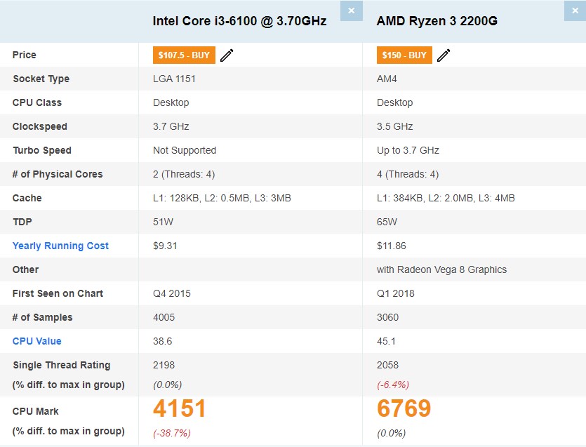This screenshot has width=586, height=447.
Task: Click the CPU Class row label
Action: (x=37, y=102)
